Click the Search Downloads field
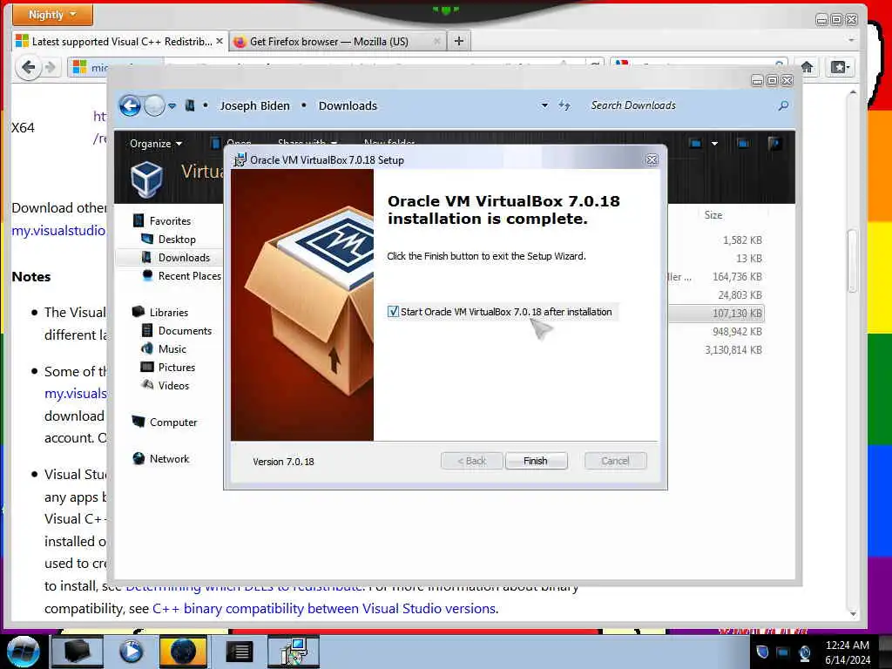The image size is (892, 669). 679,105
